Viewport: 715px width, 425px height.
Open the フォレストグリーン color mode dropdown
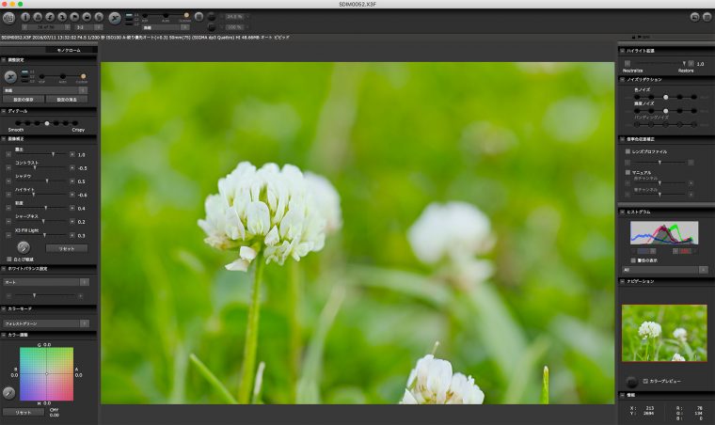pyautogui.click(x=45, y=323)
